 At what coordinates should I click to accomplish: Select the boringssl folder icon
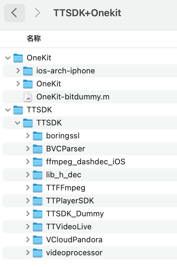click(38, 136)
